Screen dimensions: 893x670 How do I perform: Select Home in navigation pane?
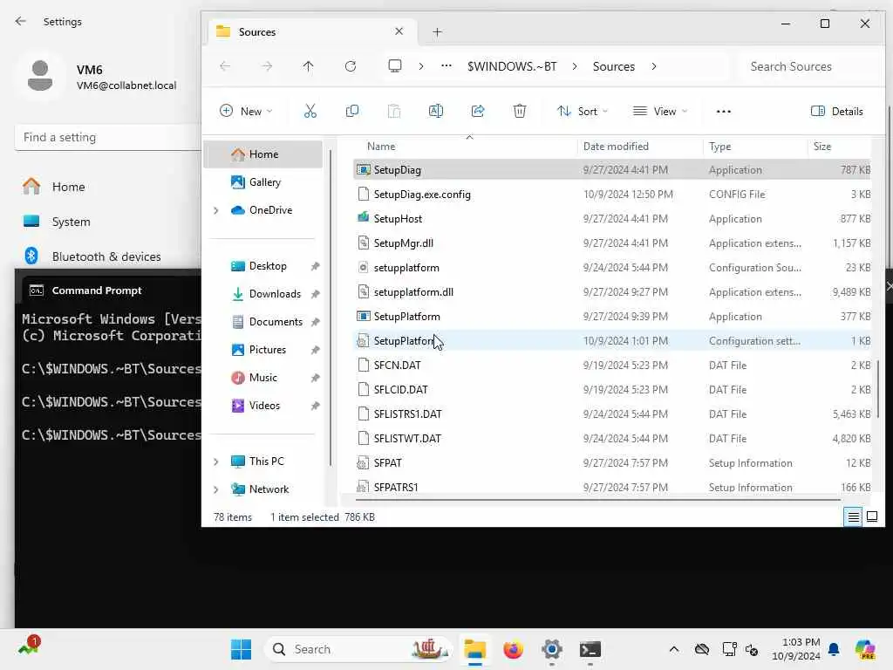[263, 154]
